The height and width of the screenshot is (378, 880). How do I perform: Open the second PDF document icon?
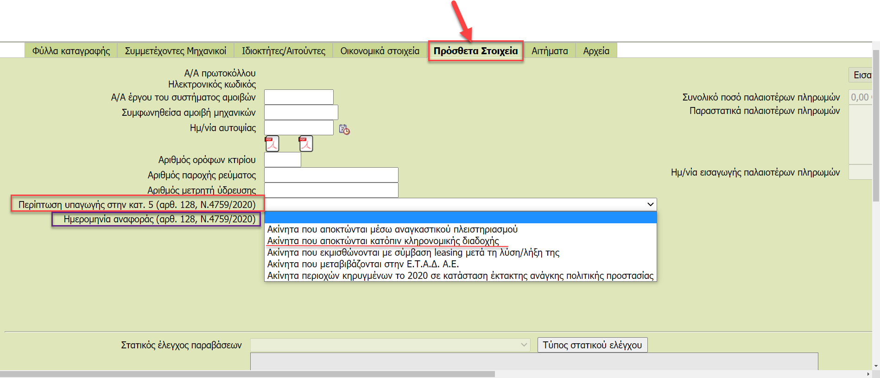306,144
